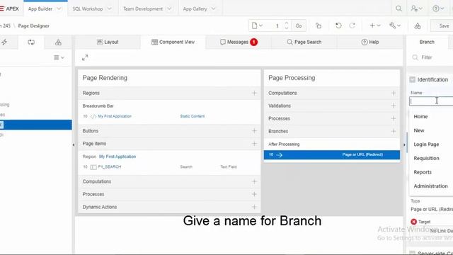Click the Target error indicator icon
The height and width of the screenshot is (255, 453).
coord(413,222)
